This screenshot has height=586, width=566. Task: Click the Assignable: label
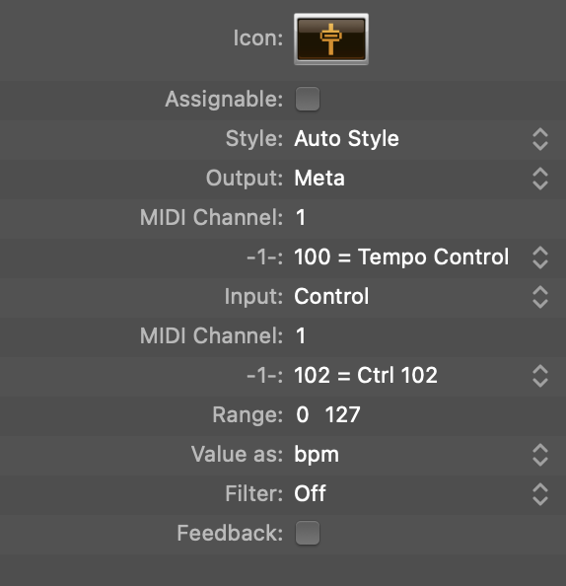pos(224,100)
